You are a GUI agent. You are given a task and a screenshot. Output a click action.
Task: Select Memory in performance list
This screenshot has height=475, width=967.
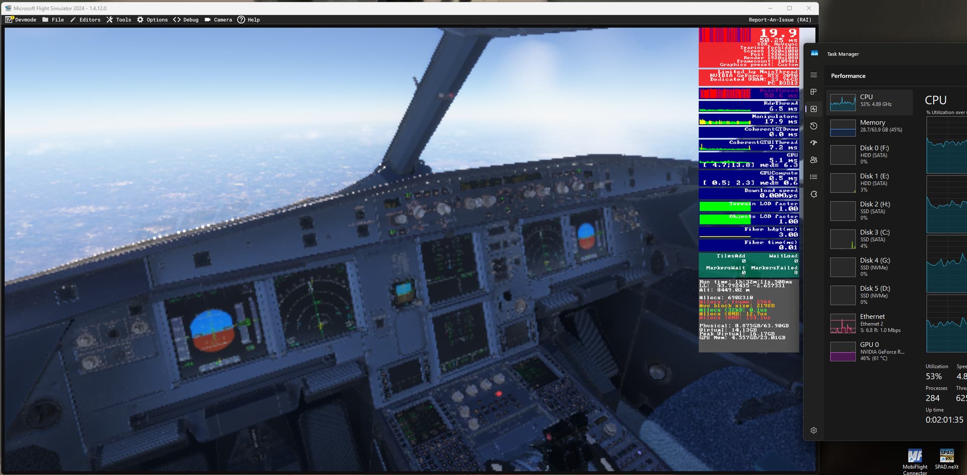click(869, 128)
